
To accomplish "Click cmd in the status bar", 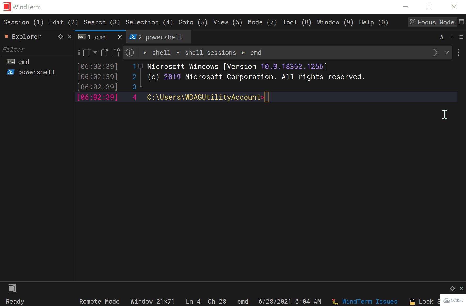I will coord(243,302).
